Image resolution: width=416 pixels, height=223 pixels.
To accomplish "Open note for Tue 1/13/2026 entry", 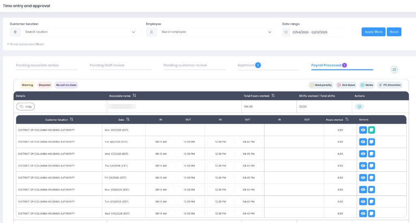I will click(371, 201).
